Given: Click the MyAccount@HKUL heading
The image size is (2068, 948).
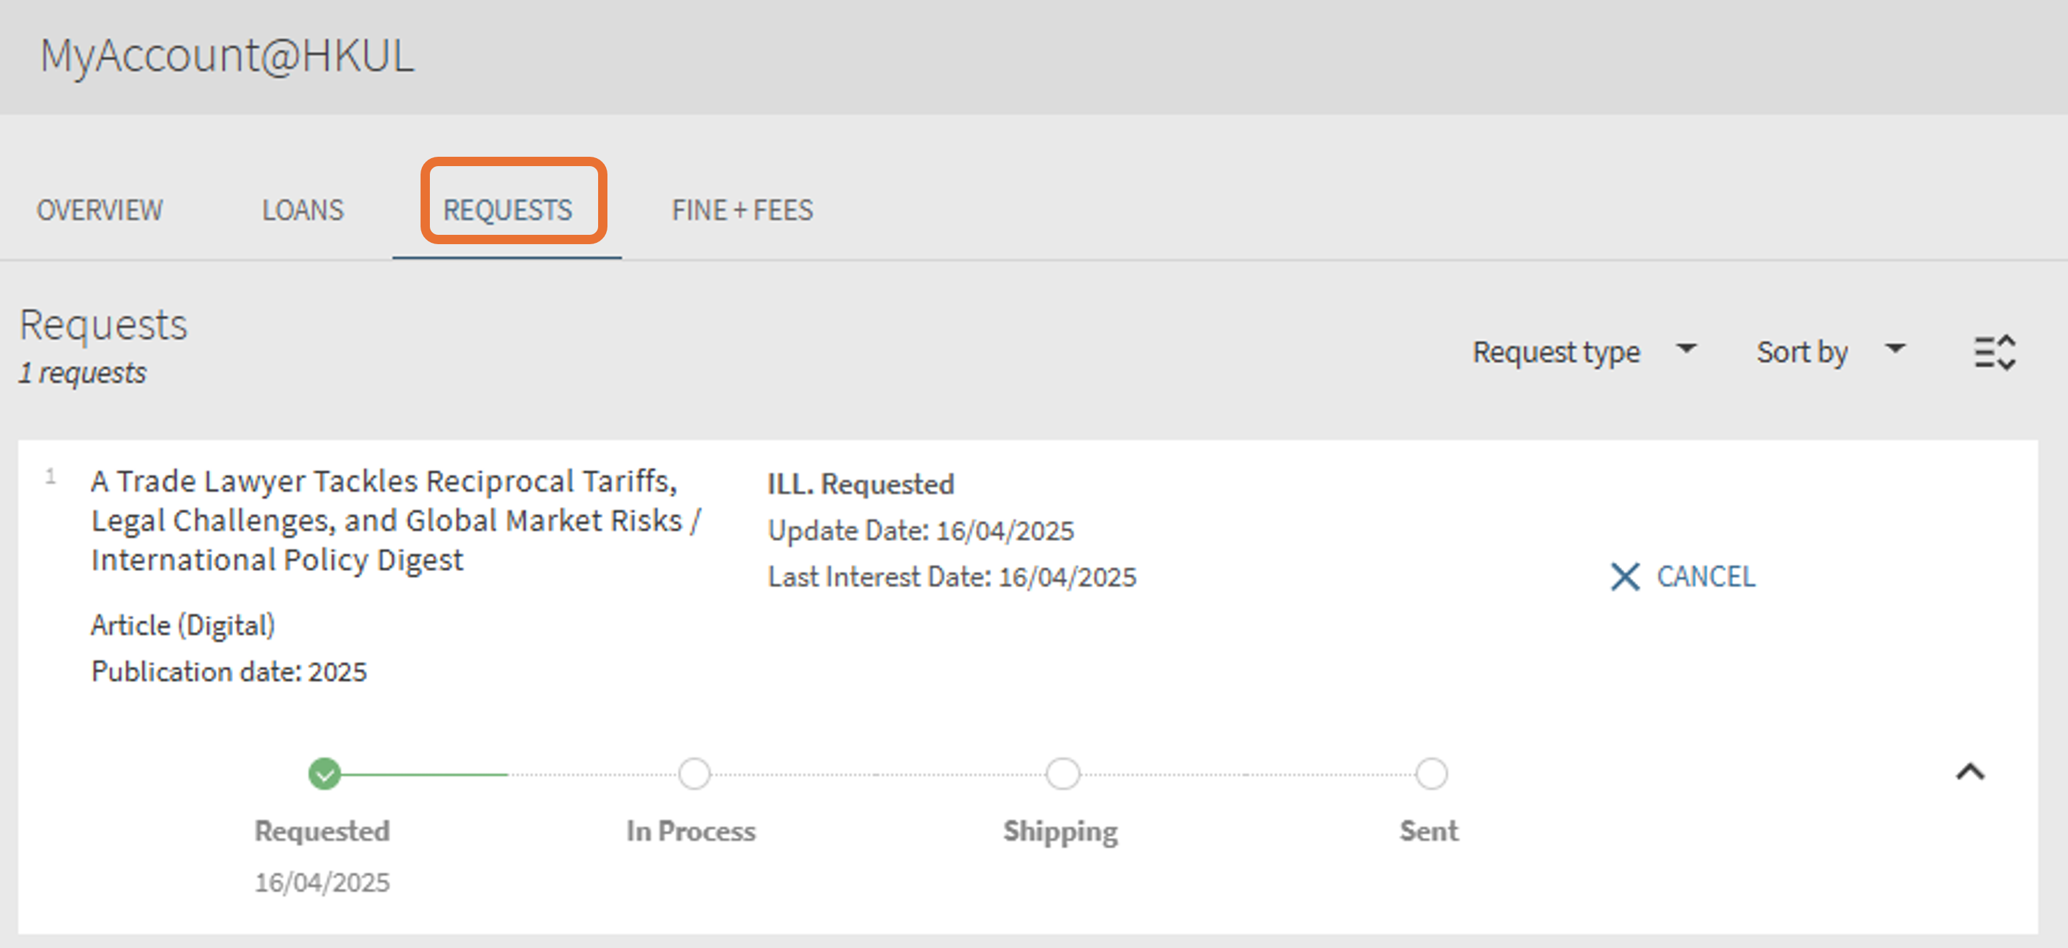Looking at the screenshot, I should click(227, 55).
